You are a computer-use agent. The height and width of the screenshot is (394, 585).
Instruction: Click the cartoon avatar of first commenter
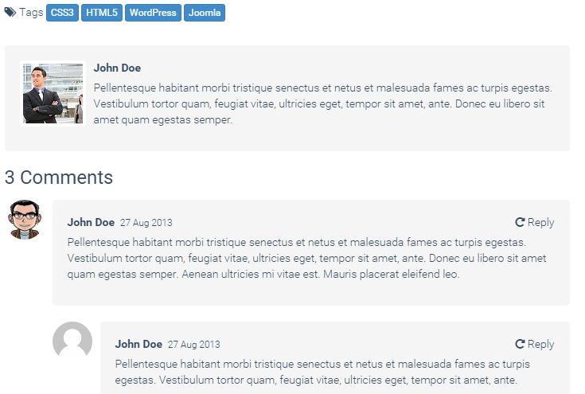tap(25, 220)
